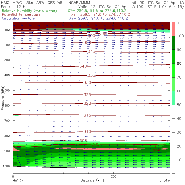This screenshot has height=185, width=185.
Task: Click the 1000 hPa pressure axis label
Action: click(6, 166)
